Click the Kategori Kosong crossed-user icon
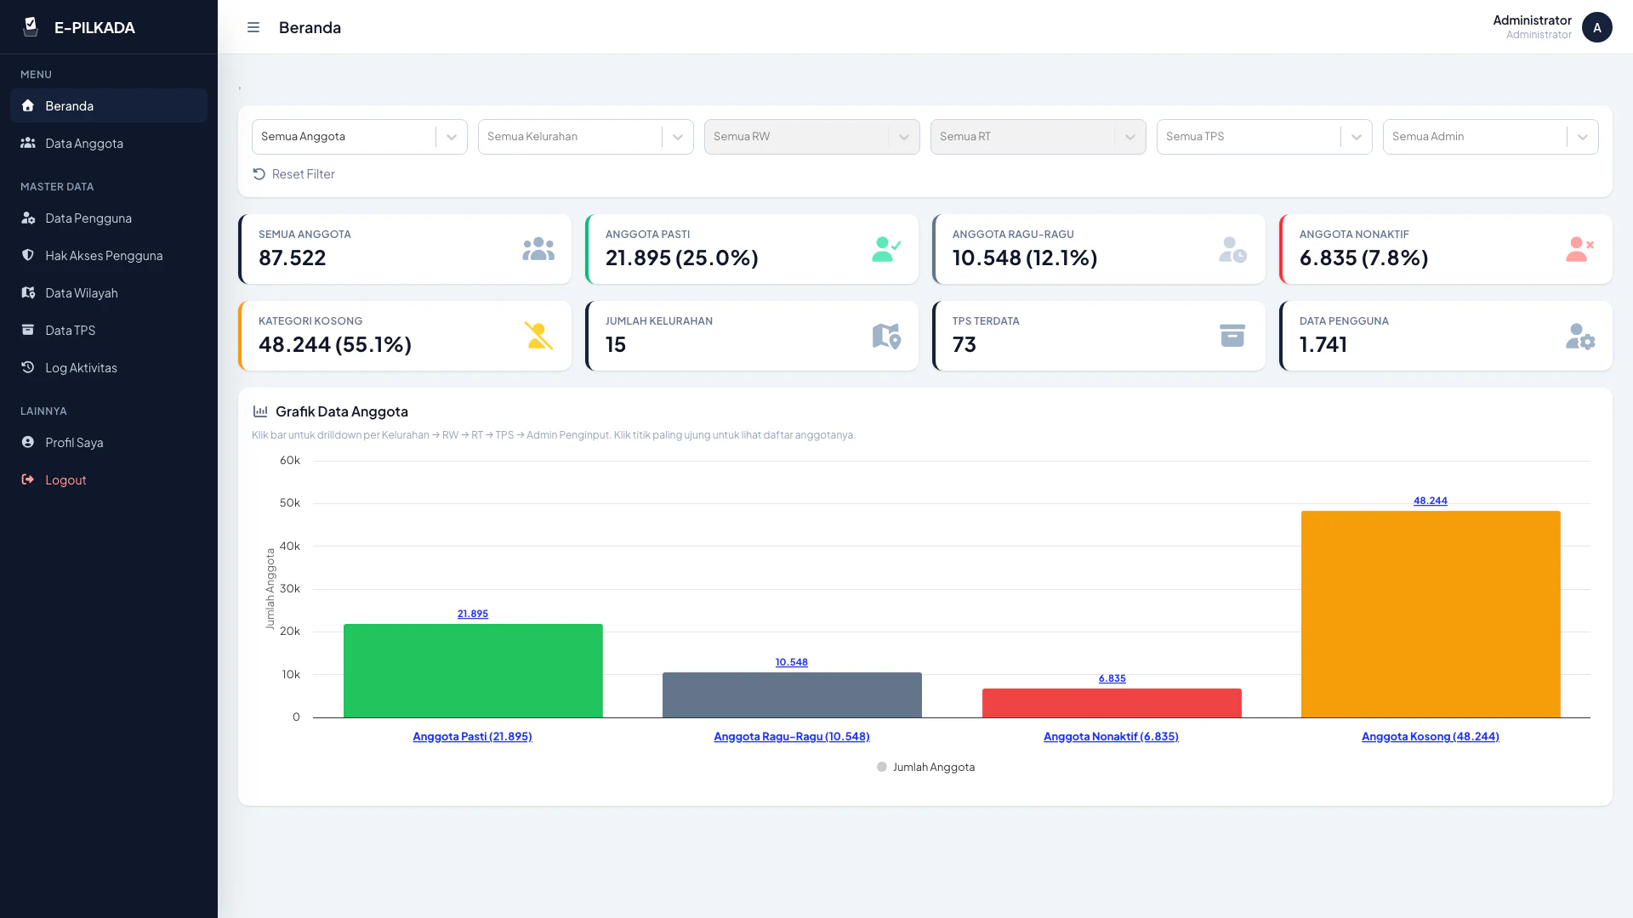This screenshot has width=1633, height=918. [x=538, y=336]
